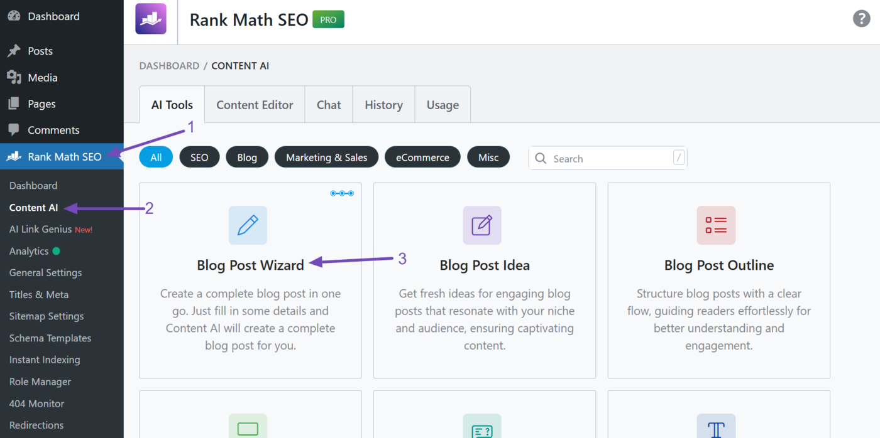Image resolution: width=880 pixels, height=438 pixels.
Task: Click the Blog Post Outline description text
Action: (719, 319)
